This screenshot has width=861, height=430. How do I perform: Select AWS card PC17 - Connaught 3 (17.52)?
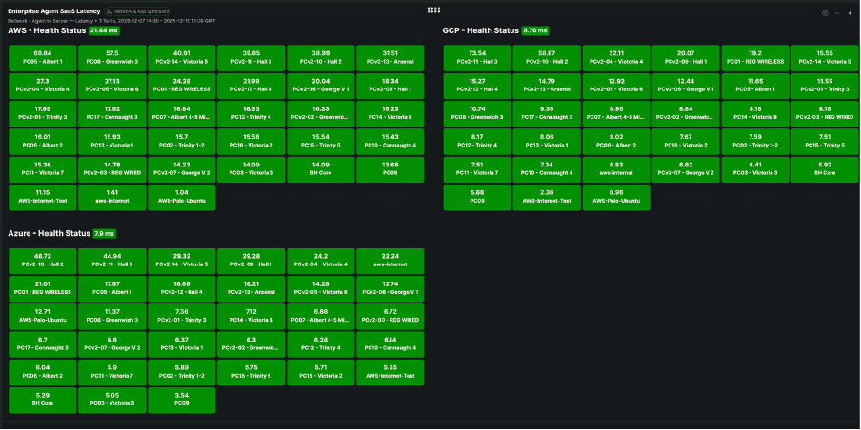(x=112, y=113)
